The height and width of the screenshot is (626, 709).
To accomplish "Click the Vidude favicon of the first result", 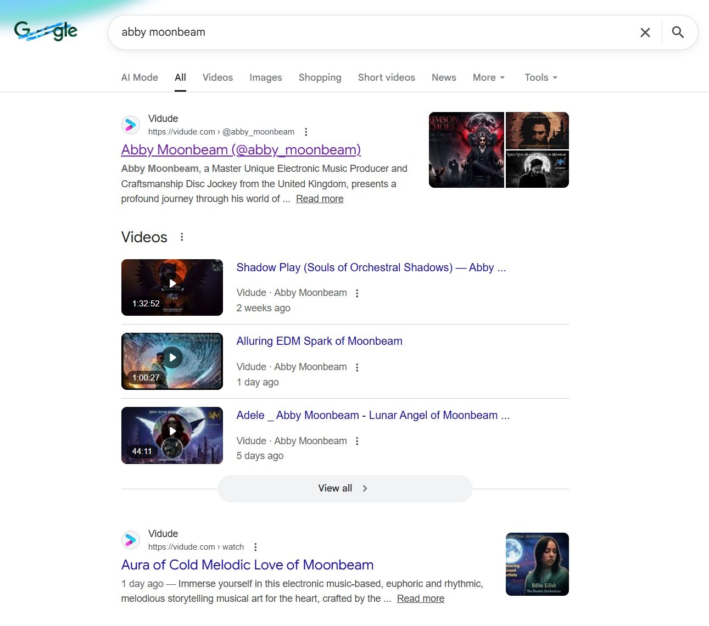I will [x=131, y=125].
